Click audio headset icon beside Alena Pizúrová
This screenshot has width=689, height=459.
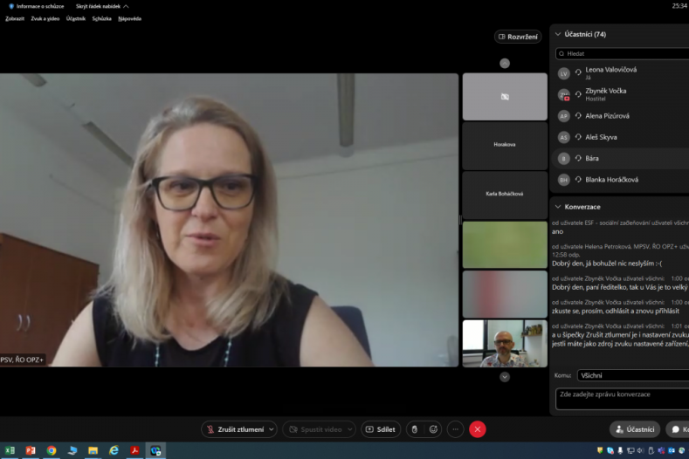[x=578, y=115]
